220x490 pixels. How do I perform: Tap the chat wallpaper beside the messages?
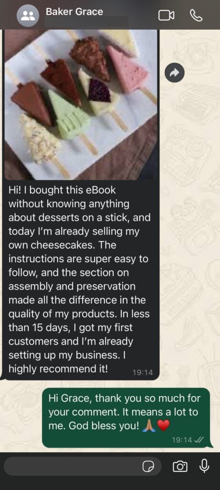[189, 219]
